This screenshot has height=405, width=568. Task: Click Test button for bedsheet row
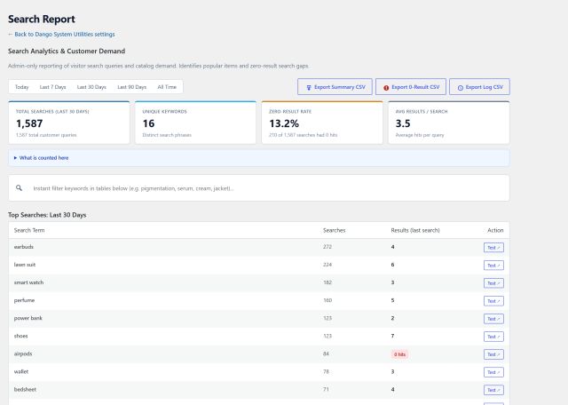(493, 390)
